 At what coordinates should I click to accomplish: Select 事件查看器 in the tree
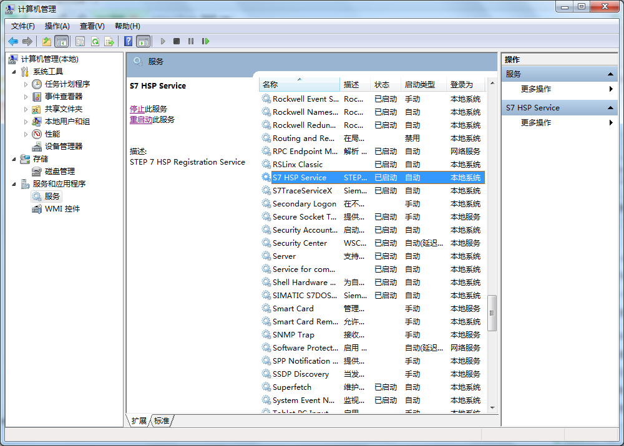tap(64, 96)
